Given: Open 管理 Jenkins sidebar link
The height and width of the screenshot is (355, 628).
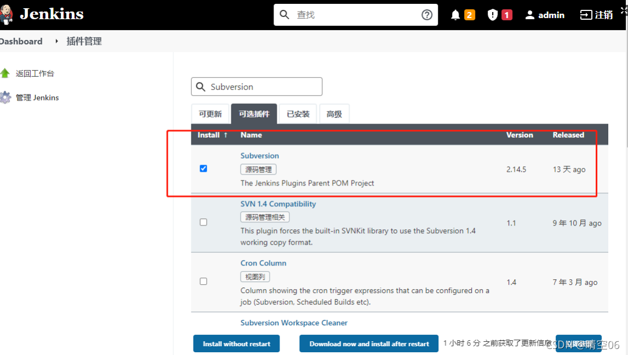Looking at the screenshot, I should point(37,98).
